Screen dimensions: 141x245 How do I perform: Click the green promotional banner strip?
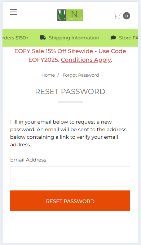70,38
